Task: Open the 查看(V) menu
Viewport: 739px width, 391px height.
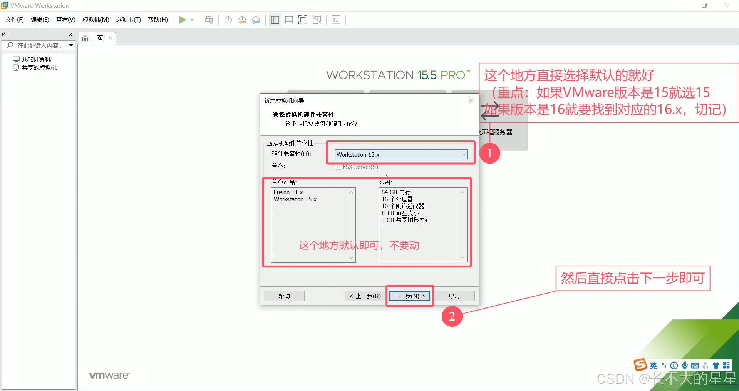Action: click(66, 20)
